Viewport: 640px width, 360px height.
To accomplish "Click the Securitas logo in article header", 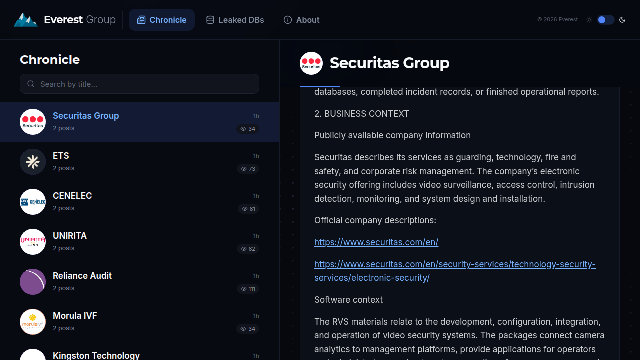I will pyautogui.click(x=311, y=63).
